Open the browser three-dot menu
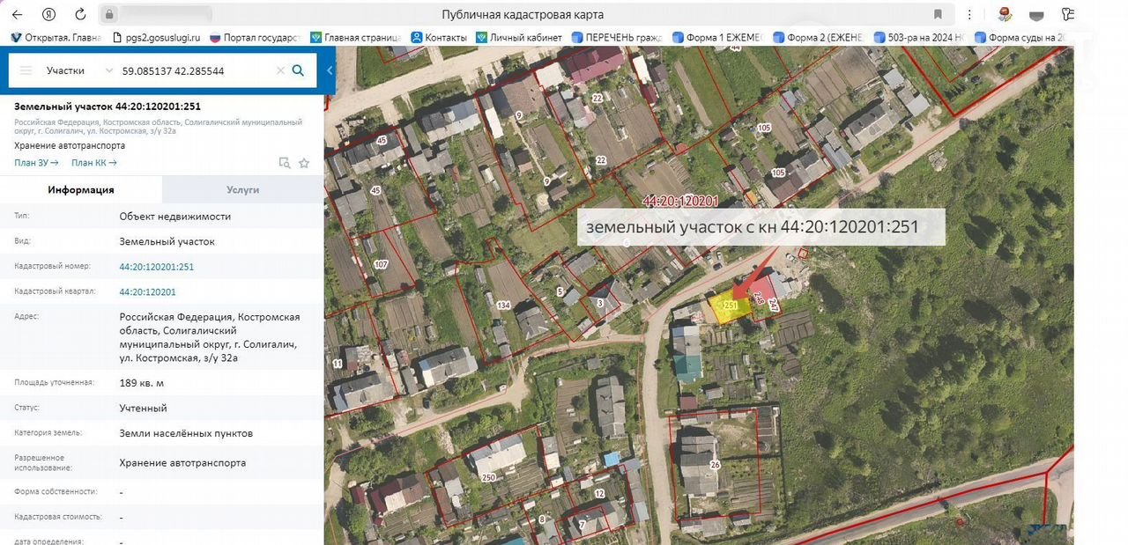Viewport: 1128px width, 545px height. 969,14
